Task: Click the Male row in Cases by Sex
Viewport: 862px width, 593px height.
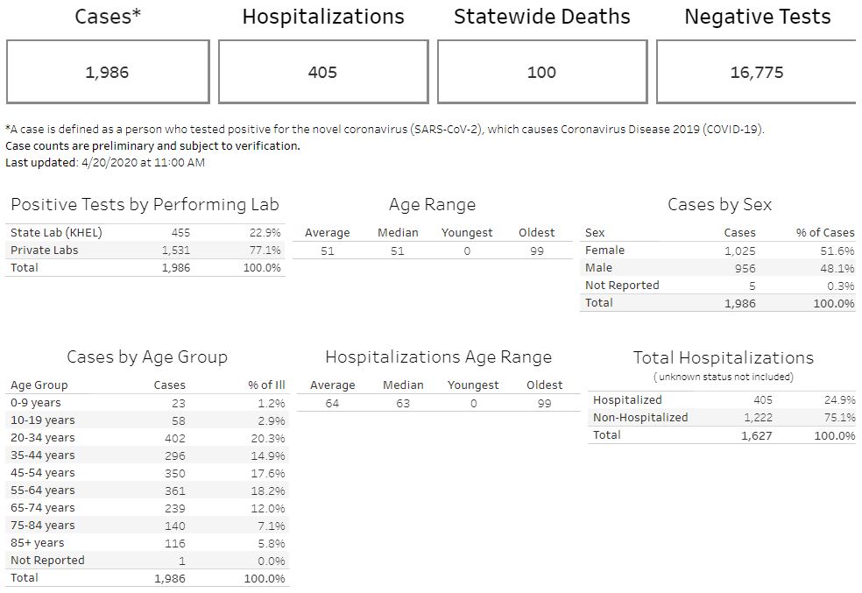Action: click(x=718, y=268)
